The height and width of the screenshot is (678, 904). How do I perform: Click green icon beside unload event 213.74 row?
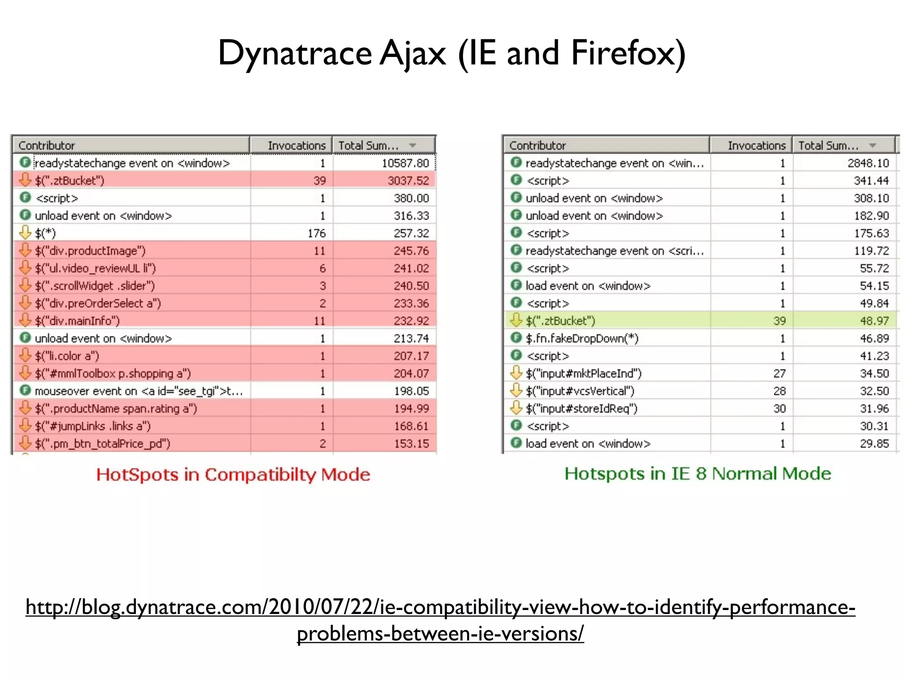click(x=25, y=338)
